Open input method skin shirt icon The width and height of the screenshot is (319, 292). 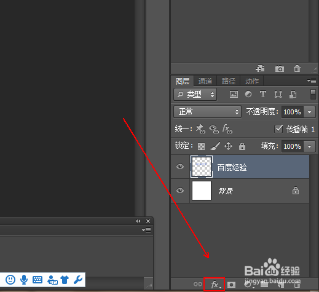click(65, 280)
